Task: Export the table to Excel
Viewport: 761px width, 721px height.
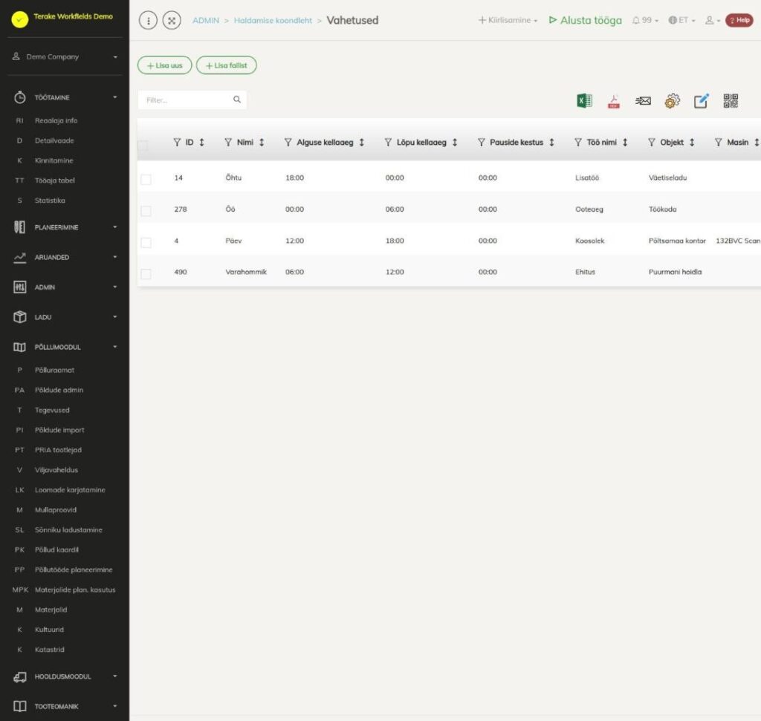Action: point(584,101)
